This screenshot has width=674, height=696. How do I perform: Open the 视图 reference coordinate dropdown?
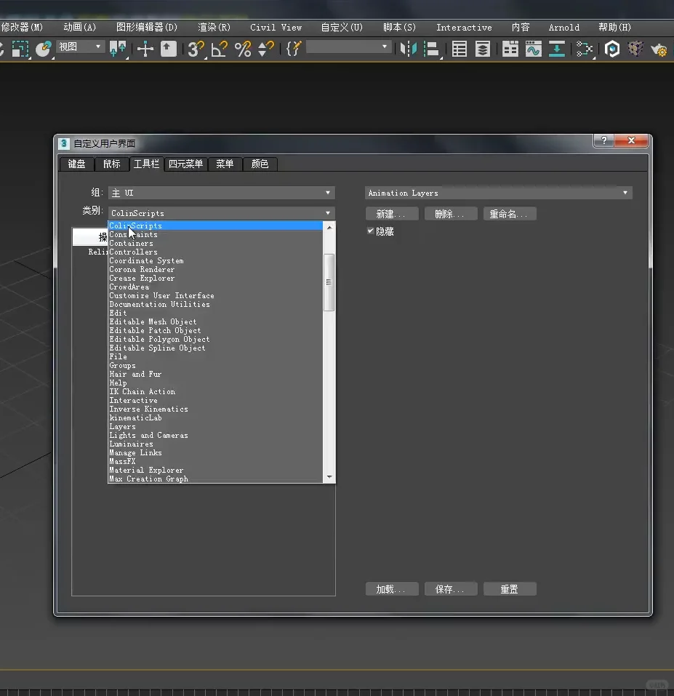tap(81, 47)
